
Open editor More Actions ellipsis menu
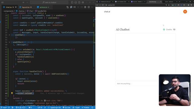(92, 7)
